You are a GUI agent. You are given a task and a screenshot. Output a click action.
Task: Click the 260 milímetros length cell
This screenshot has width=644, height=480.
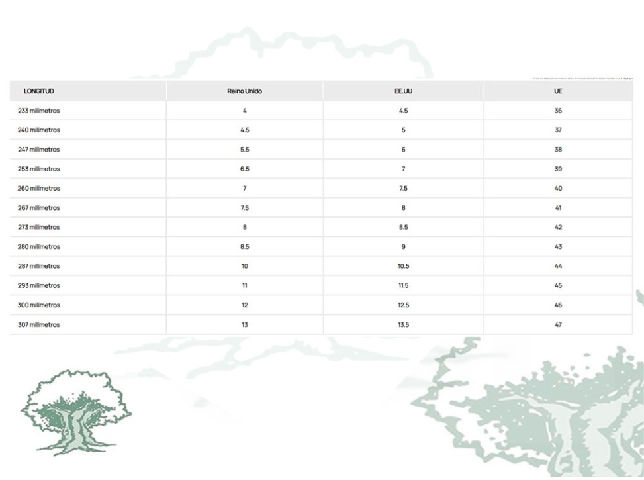pos(39,189)
